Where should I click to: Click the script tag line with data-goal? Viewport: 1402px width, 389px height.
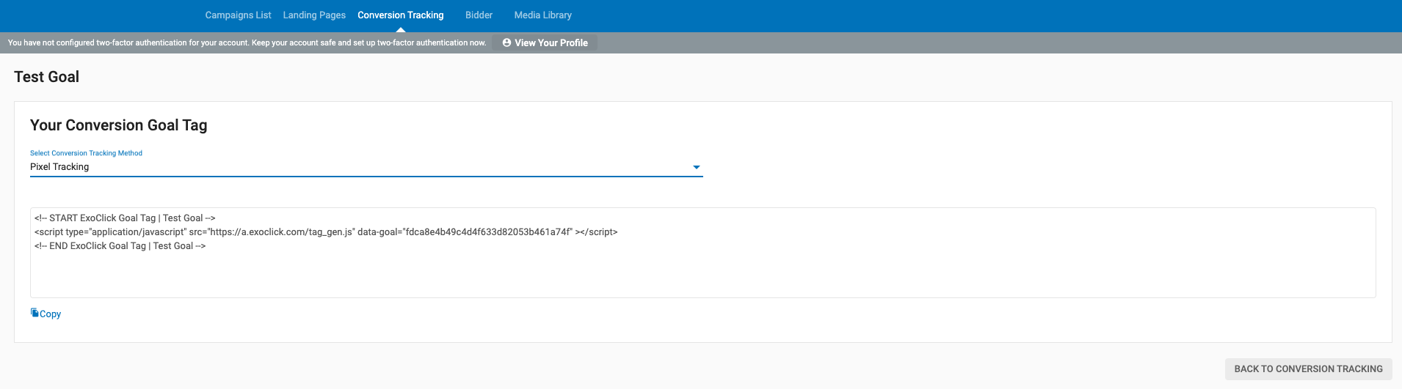pos(326,232)
